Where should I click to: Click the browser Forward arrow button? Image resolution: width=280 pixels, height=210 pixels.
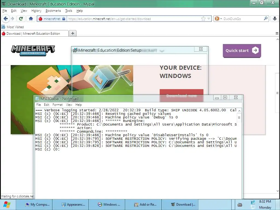13,19
